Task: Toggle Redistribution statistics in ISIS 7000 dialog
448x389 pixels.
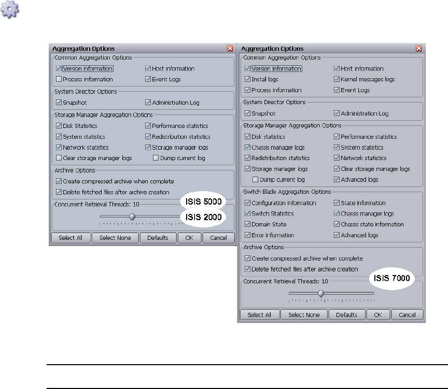Action: [x=248, y=158]
